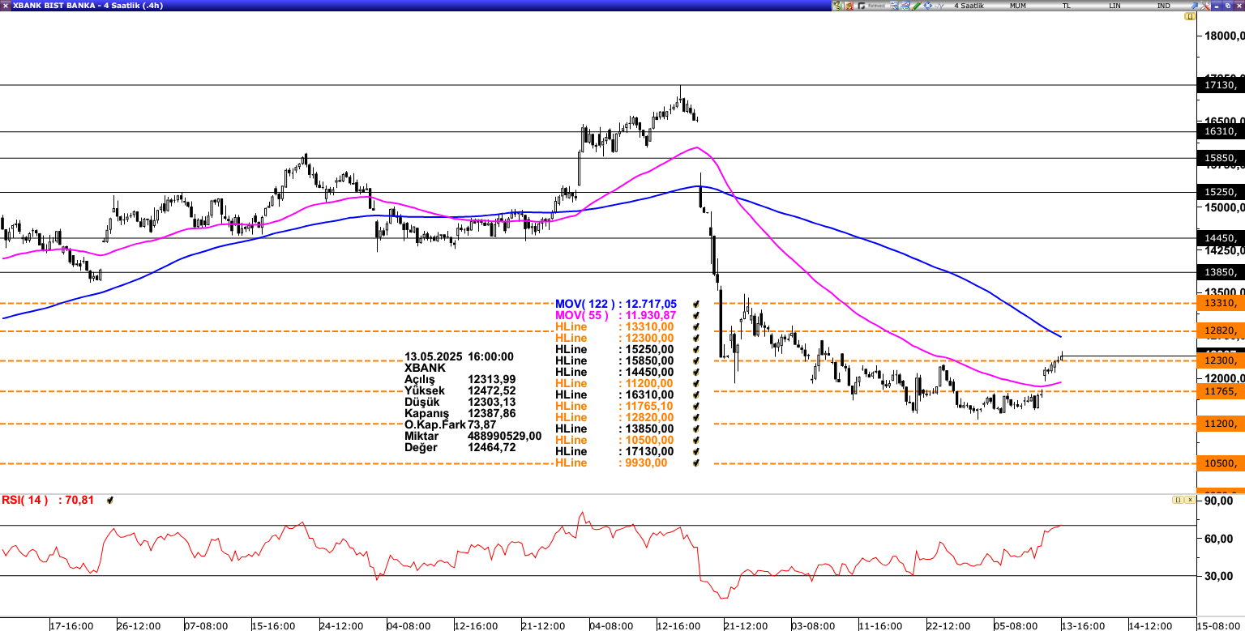Select the green pencil drawing tool
Screen dimensions: 1245x631
[917, 6]
